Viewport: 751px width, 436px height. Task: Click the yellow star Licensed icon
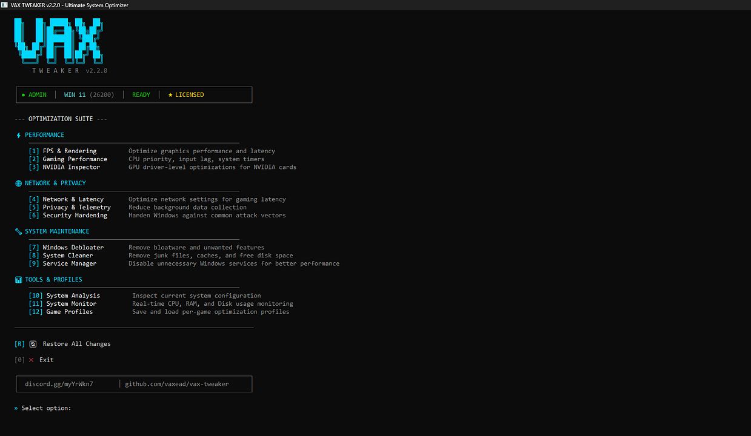click(x=170, y=95)
